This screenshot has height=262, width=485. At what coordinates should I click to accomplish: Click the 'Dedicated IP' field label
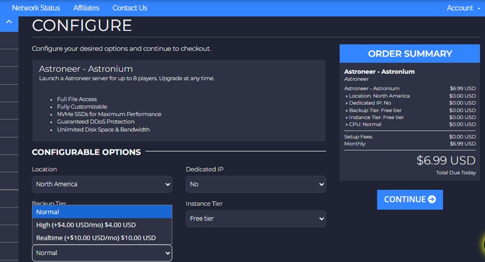pyautogui.click(x=204, y=169)
